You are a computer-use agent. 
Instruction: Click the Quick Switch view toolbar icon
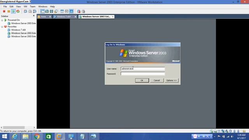point(47,11)
